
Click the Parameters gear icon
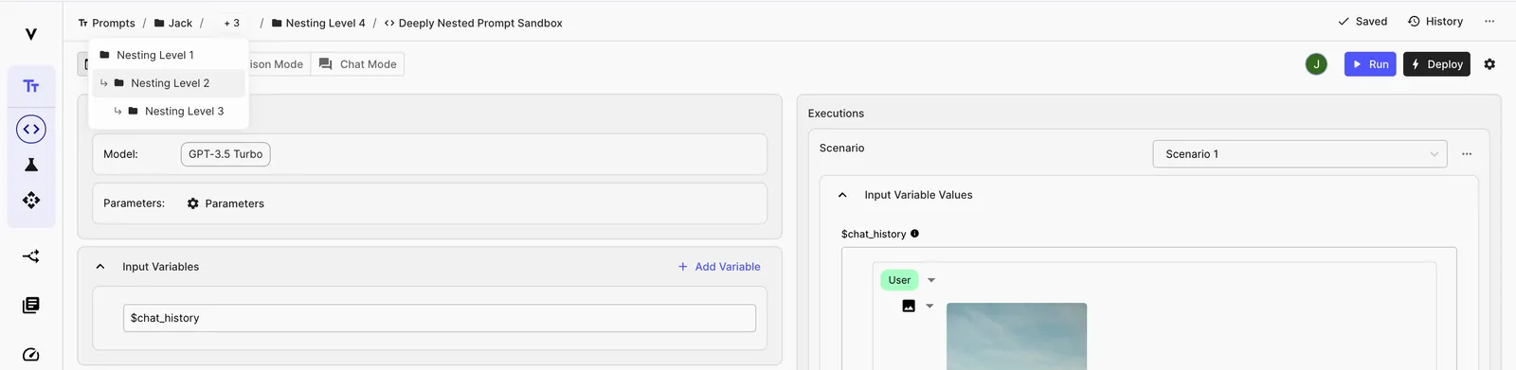193,203
